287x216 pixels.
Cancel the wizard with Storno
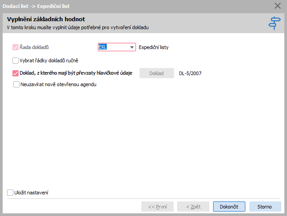(x=265, y=207)
